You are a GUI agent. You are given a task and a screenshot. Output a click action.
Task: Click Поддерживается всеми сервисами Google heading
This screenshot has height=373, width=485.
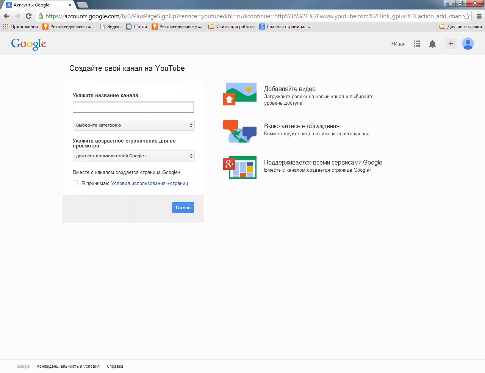click(x=323, y=162)
